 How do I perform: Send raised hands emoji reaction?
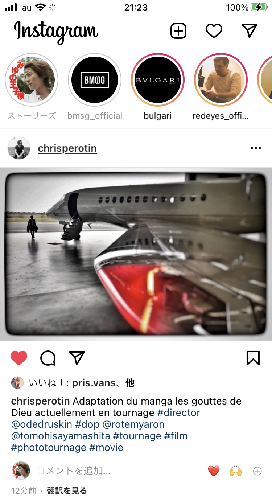click(x=235, y=471)
